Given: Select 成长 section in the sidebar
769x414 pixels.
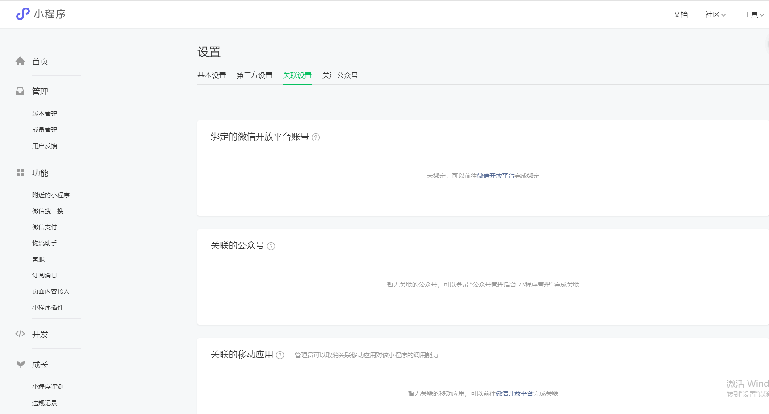Looking at the screenshot, I should tap(40, 365).
